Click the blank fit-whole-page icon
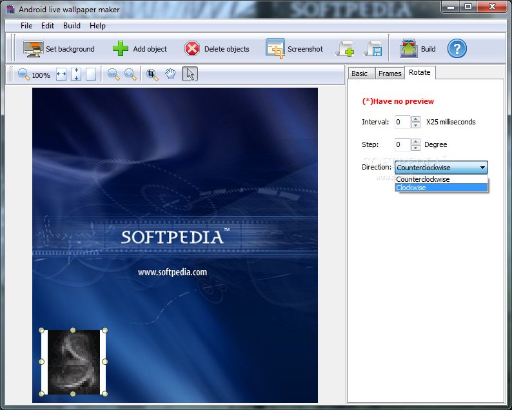 (x=91, y=74)
